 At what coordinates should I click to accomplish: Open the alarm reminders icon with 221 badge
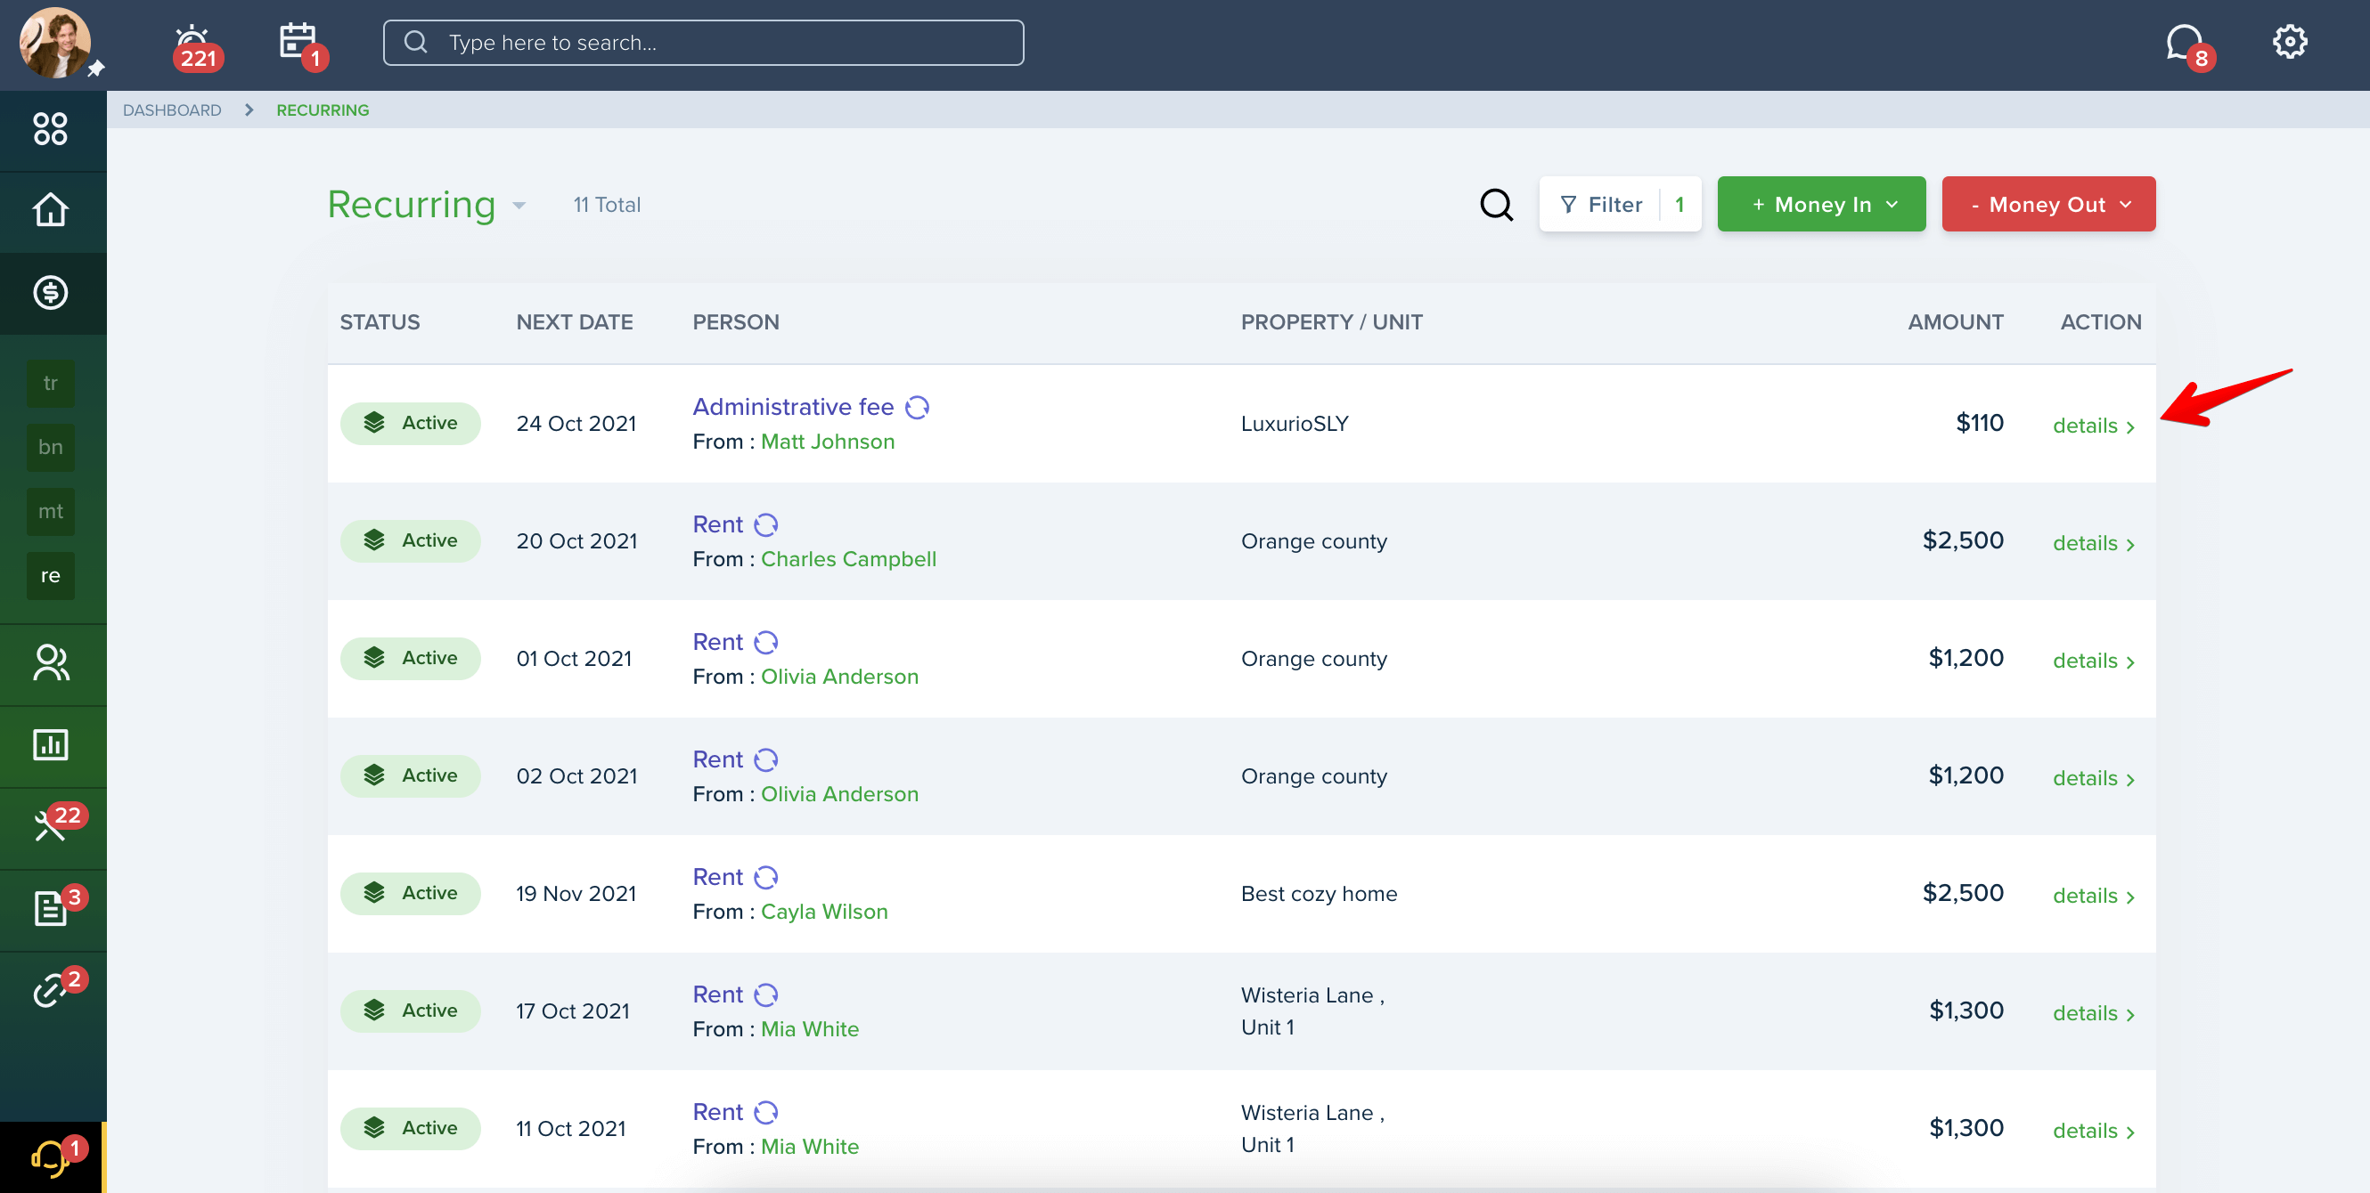(x=194, y=46)
